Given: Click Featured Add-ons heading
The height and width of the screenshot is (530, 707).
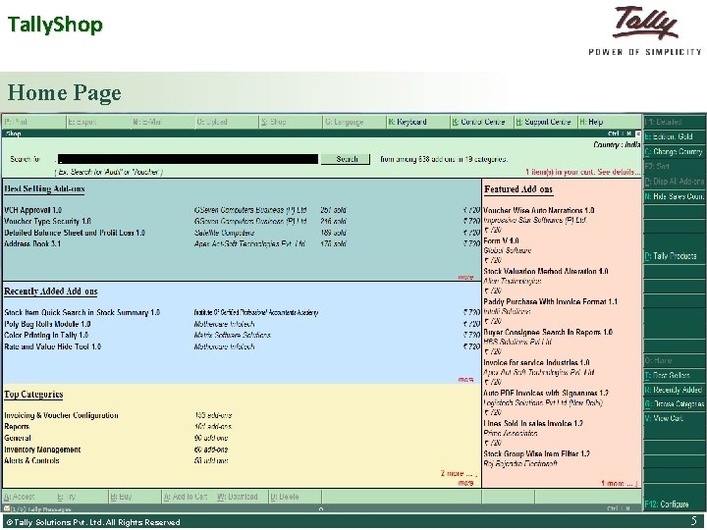Looking at the screenshot, I should point(518,189).
